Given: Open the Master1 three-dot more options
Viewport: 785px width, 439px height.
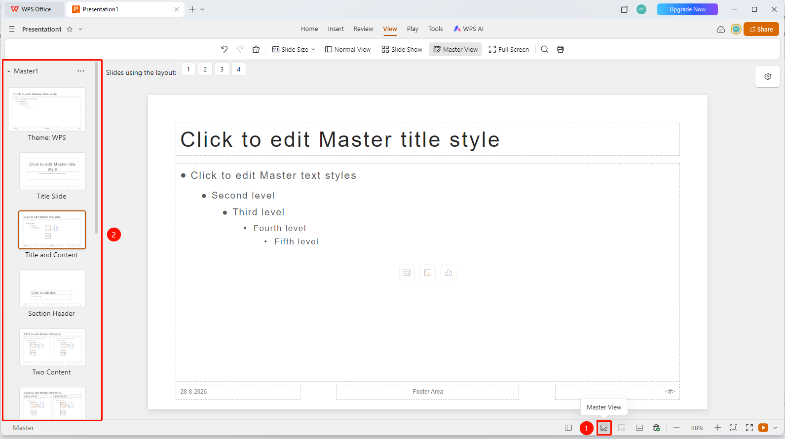Looking at the screenshot, I should [x=81, y=71].
